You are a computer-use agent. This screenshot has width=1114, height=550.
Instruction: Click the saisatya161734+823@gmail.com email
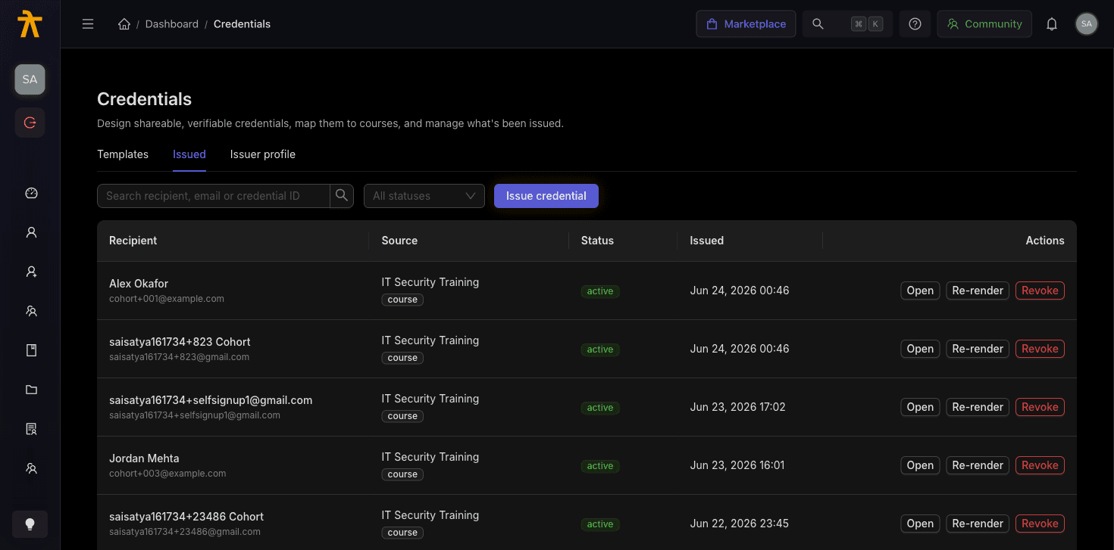click(179, 357)
